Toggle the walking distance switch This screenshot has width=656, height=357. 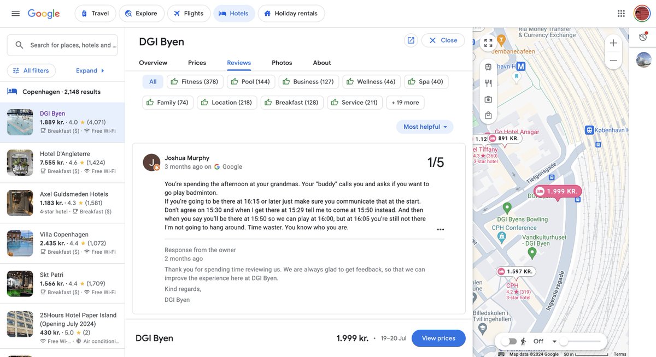click(509, 341)
